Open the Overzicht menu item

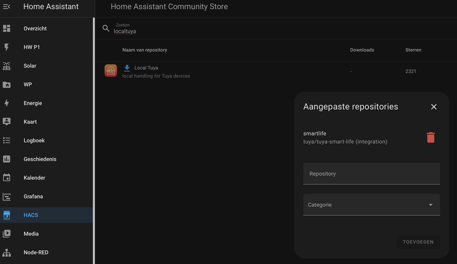(x=35, y=29)
